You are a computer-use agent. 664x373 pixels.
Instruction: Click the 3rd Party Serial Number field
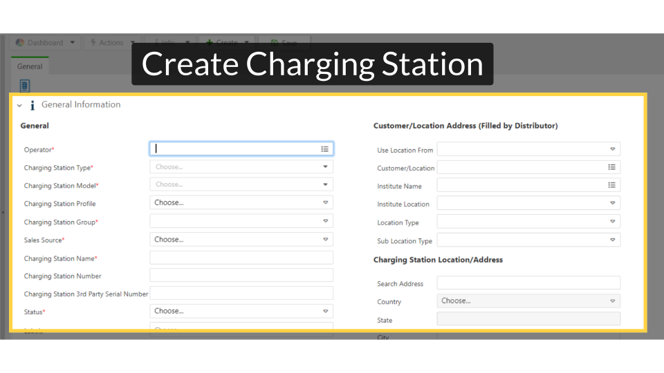click(241, 293)
